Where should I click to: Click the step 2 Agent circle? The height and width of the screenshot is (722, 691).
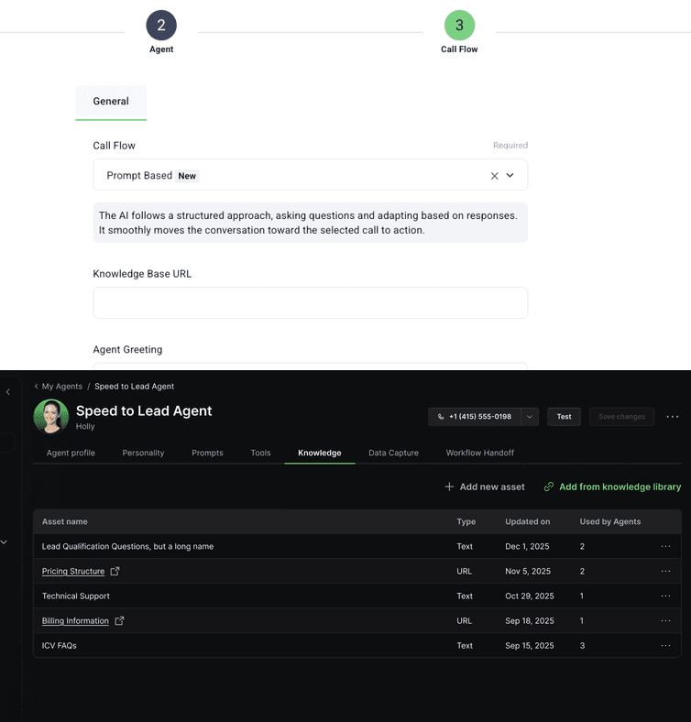[161, 26]
